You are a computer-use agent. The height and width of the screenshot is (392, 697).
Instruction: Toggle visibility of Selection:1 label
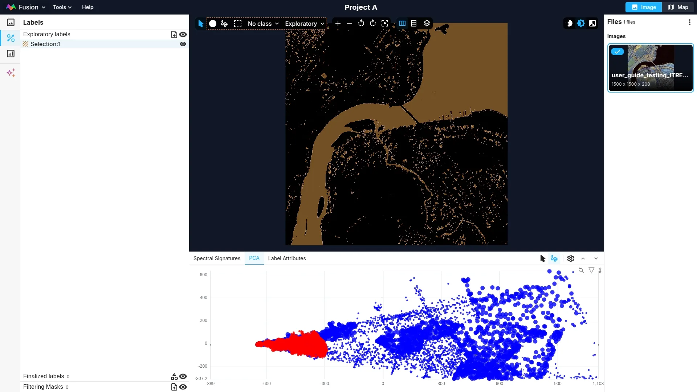click(x=183, y=44)
